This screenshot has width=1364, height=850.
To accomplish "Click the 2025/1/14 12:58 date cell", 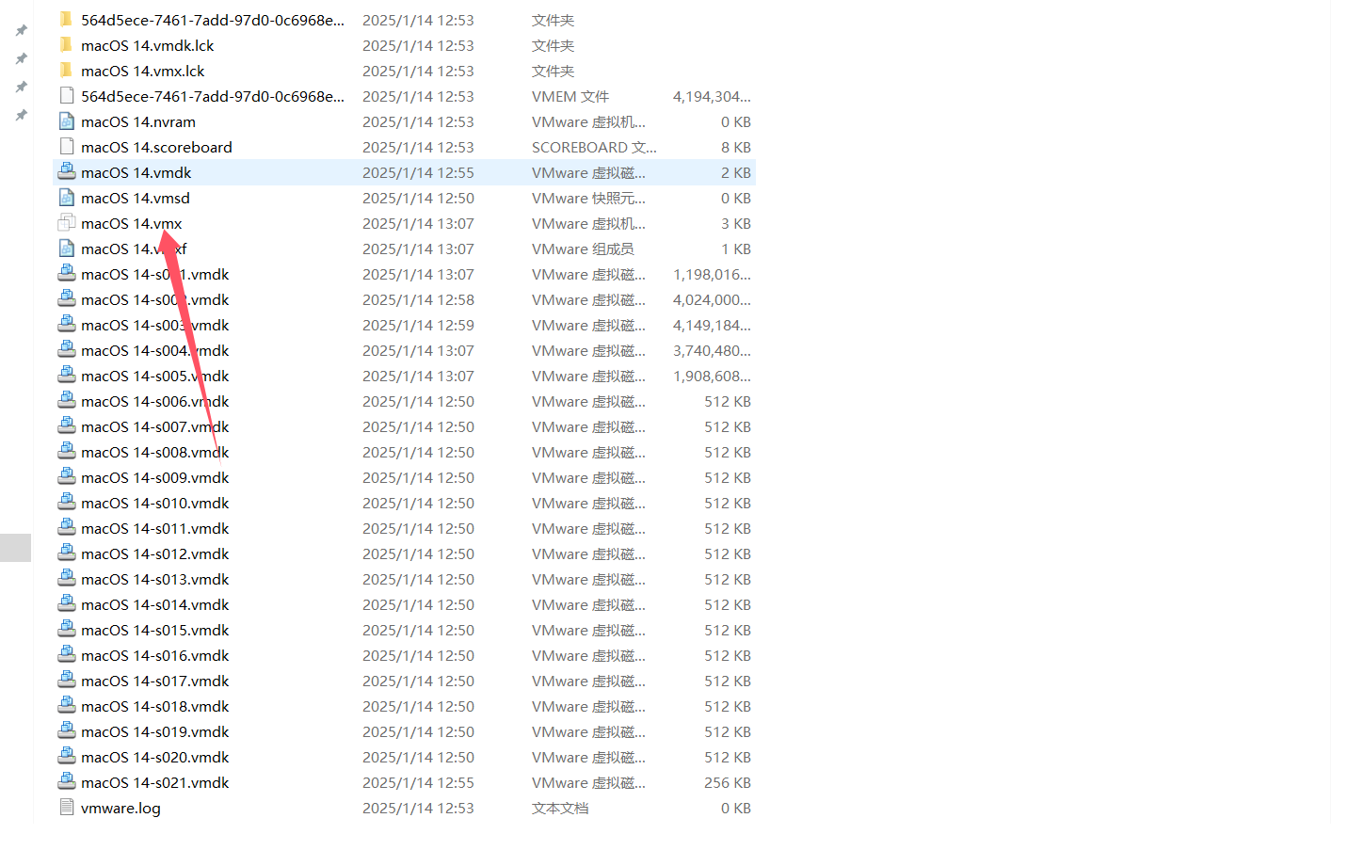I will [x=418, y=299].
